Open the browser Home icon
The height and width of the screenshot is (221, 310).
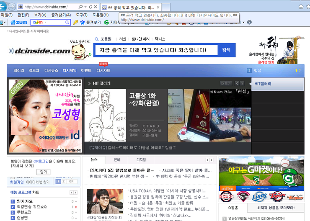(x=301, y=7)
